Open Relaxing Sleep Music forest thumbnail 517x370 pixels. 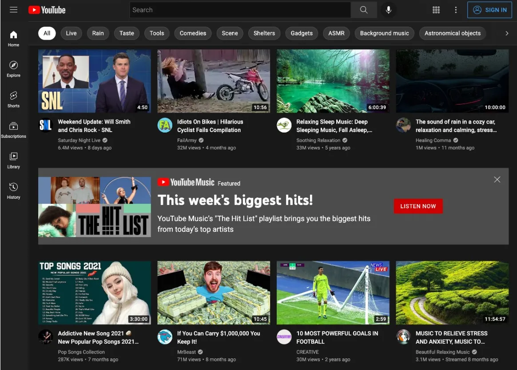point(333,81)
